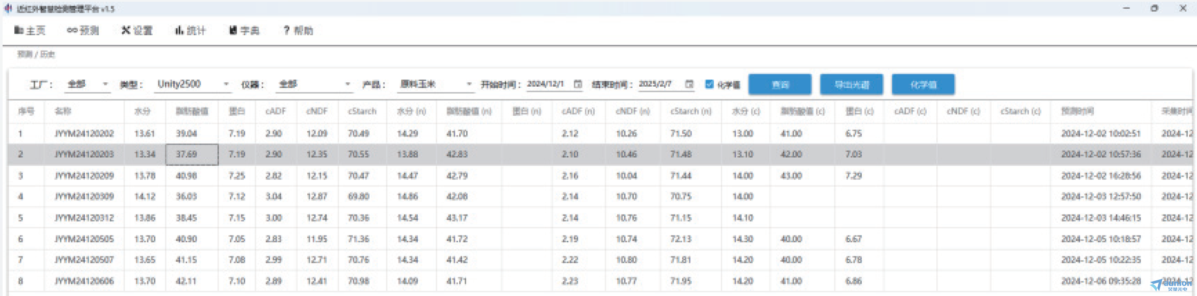The width and height of the screenshot is (1197, 296).
Task: Click the blue 查询 query button
Action: [x=780, y=84]
